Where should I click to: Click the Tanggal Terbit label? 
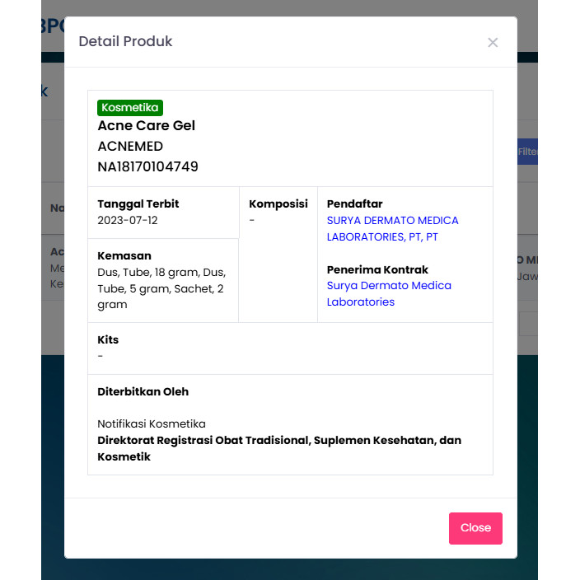click(x=138, y=203)
